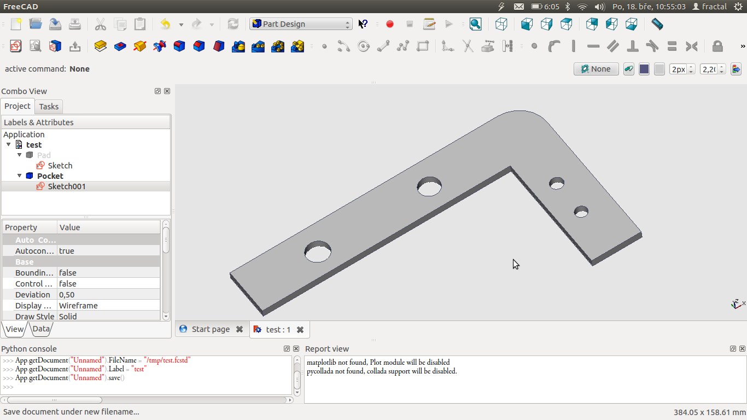Close the test : 1 tab
This screenshot has height=420, width=747.
pyautogui.click(x=300, y=330)
